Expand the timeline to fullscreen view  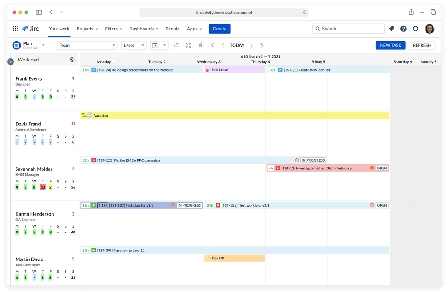tap(188, 45)
